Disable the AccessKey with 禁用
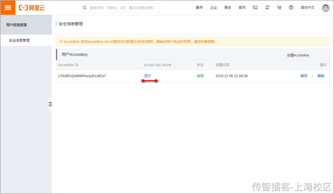334x194 pixels. pyautogui.click(x=304, y=76)
